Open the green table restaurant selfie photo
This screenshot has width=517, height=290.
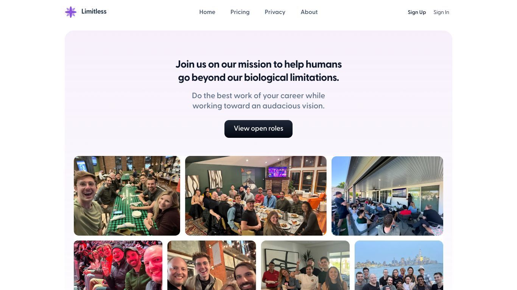pyautogui.click(x=127, y=196)
